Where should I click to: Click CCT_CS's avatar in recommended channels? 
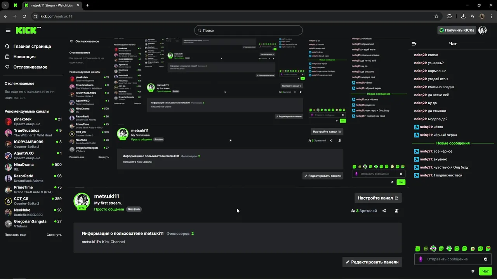click(x=8, y=201)
